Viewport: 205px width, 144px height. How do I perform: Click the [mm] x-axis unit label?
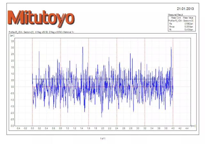[193, 126]
